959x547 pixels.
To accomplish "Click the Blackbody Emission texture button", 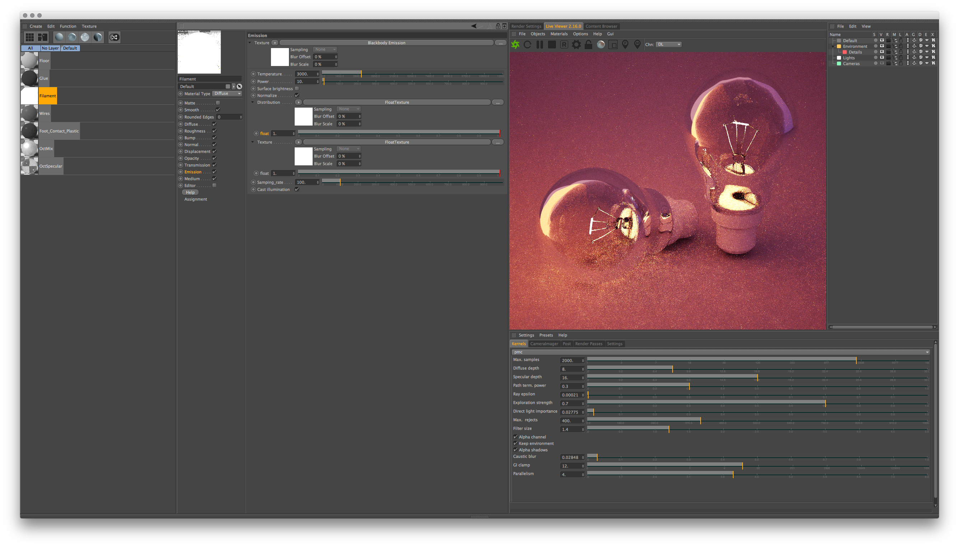I will [x=386, y=43].
